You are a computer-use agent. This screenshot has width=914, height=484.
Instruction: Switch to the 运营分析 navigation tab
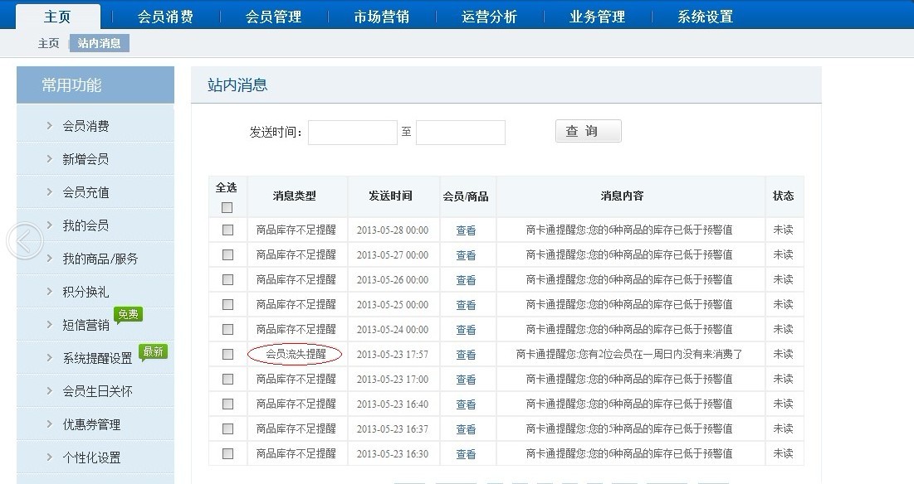point(489,17)
